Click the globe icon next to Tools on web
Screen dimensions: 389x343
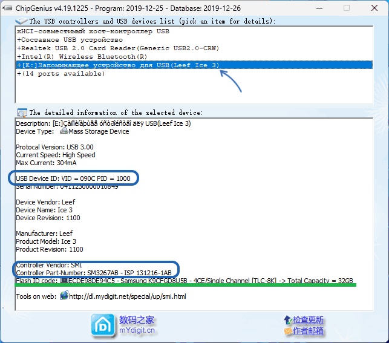click(x=64, y=296)
